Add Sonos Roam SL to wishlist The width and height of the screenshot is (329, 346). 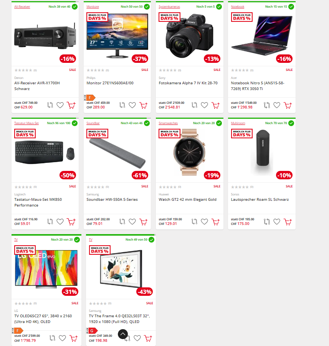(277, 221)
